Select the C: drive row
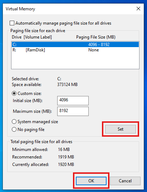 [x=75, y=45]
